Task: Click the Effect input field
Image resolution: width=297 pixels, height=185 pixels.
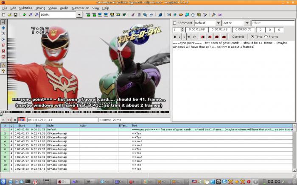Action: (x=273, y=23)
